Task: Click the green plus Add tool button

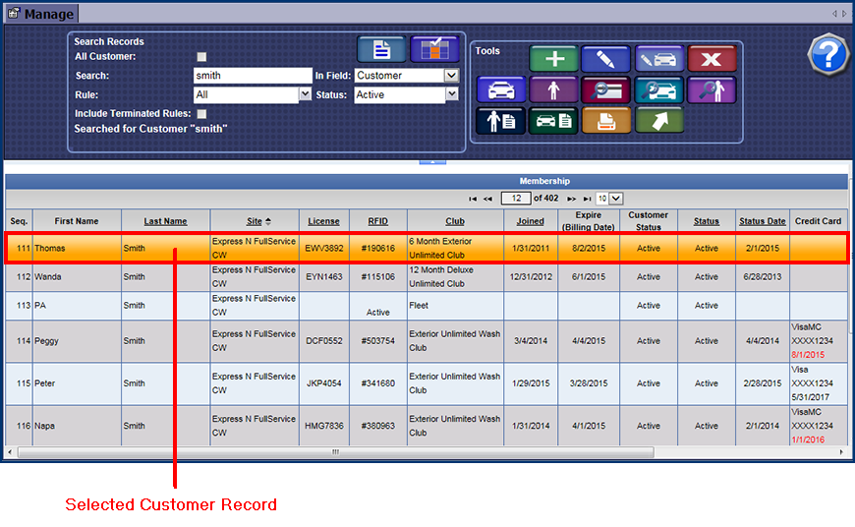Action: tap(553, 59)
